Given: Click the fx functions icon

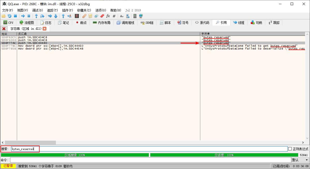Looking at the screenshot, I should click(108, 16).
